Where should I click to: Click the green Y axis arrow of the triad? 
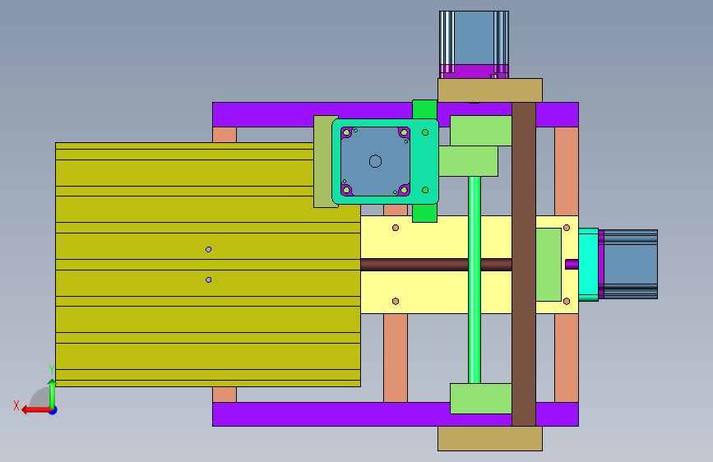coord(53,393)
